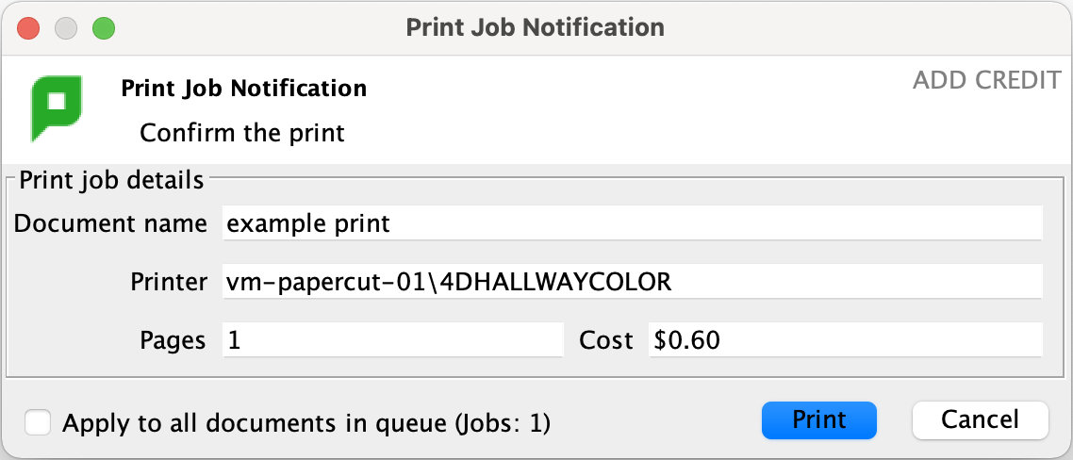This screenshot has width=1073, height=460.
Task: Minimize the window with yellow button
Action: (65, 27)
